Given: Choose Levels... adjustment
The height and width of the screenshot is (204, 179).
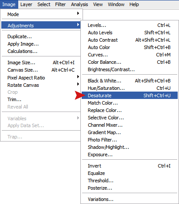Looking at the screenshot, I should [x=129, y=25].
